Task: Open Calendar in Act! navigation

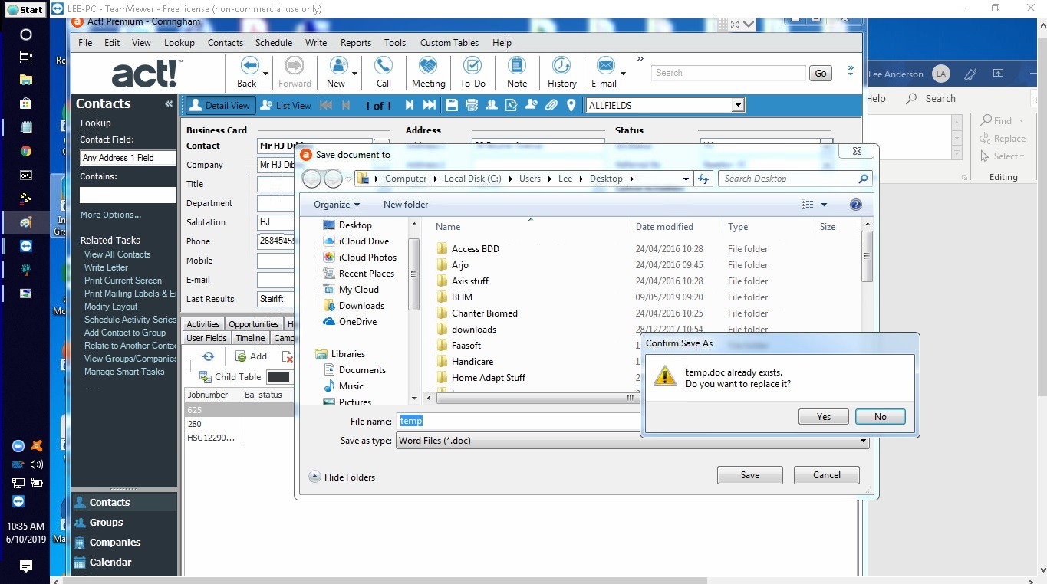Action: (110, 563)
